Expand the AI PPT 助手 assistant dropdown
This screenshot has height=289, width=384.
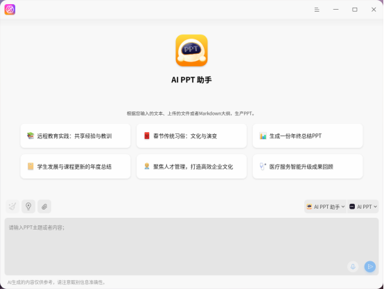click(x=326, y=207)
